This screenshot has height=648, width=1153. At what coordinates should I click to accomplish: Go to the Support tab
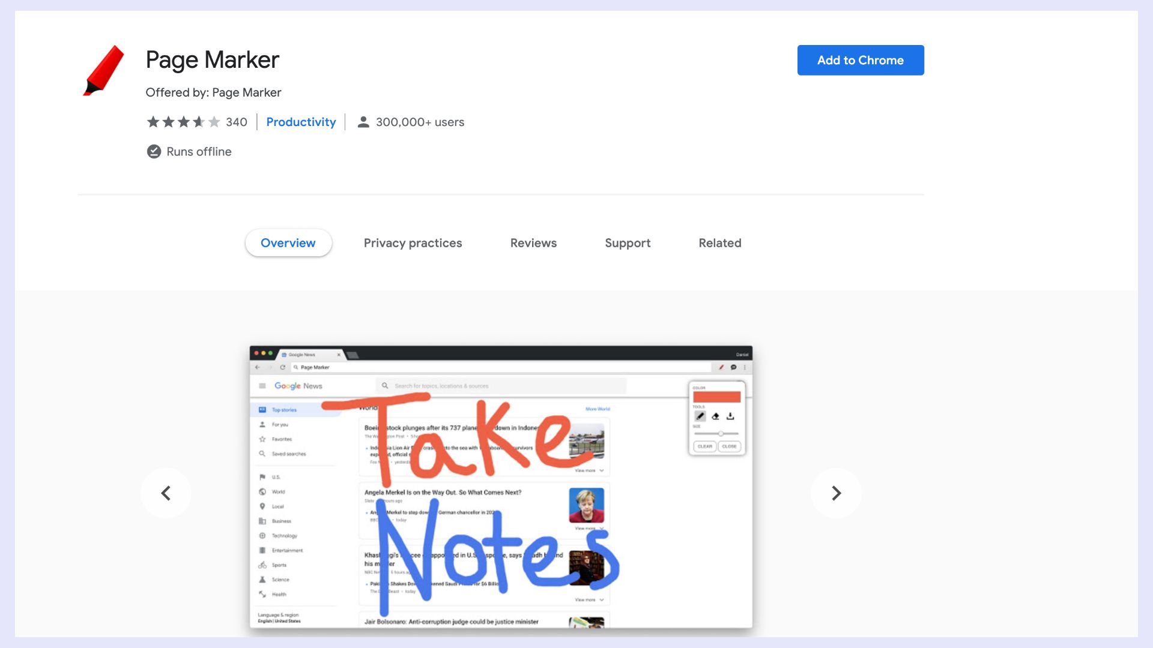pyautogui.click(x=628, y=243)
